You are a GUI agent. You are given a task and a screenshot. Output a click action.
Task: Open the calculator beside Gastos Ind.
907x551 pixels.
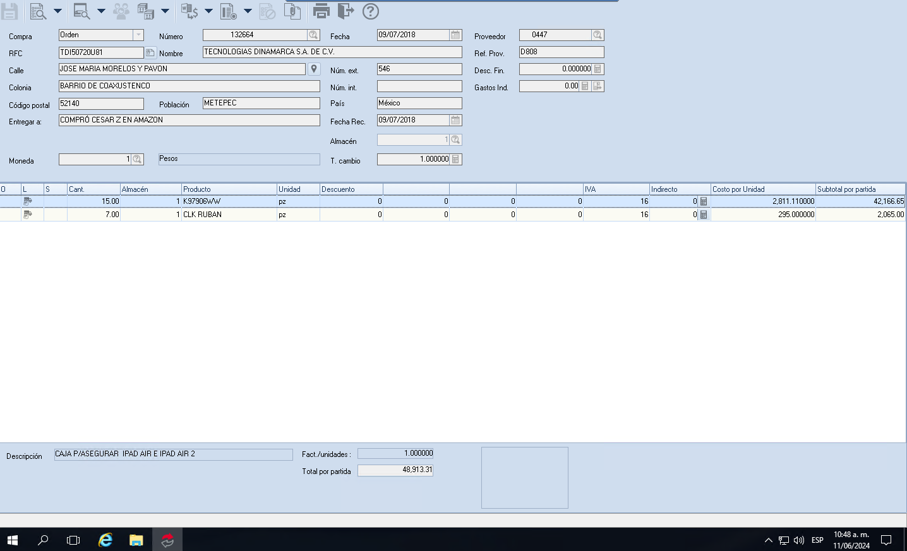(x=585, y=86)
